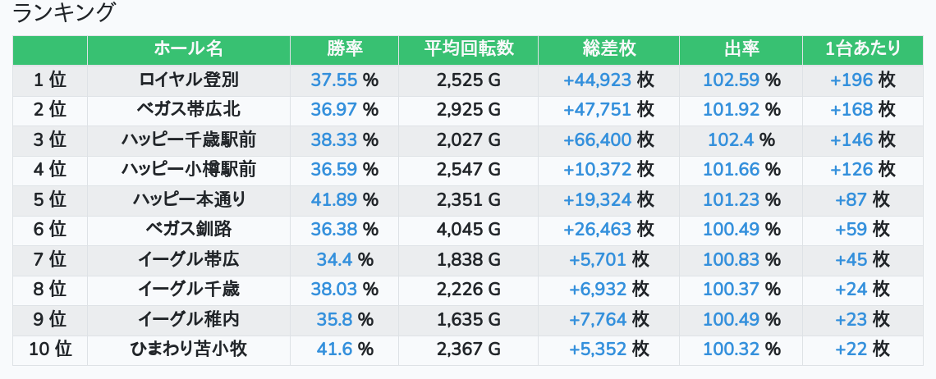Click the ランキング heading
This screenshot has height=379, width=936.
coord(64,14)
